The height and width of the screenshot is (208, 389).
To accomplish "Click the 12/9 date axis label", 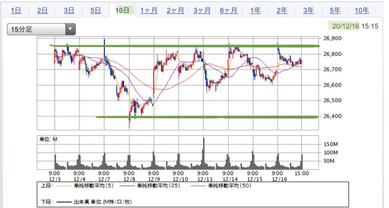I will pos(154,179).
